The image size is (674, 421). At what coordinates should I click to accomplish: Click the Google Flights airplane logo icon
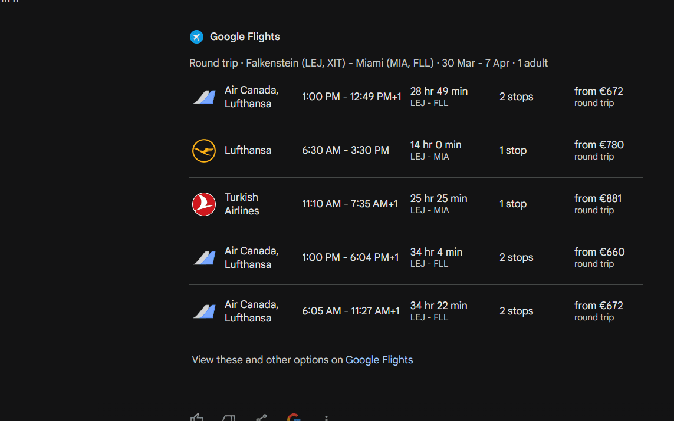(196, 37)
